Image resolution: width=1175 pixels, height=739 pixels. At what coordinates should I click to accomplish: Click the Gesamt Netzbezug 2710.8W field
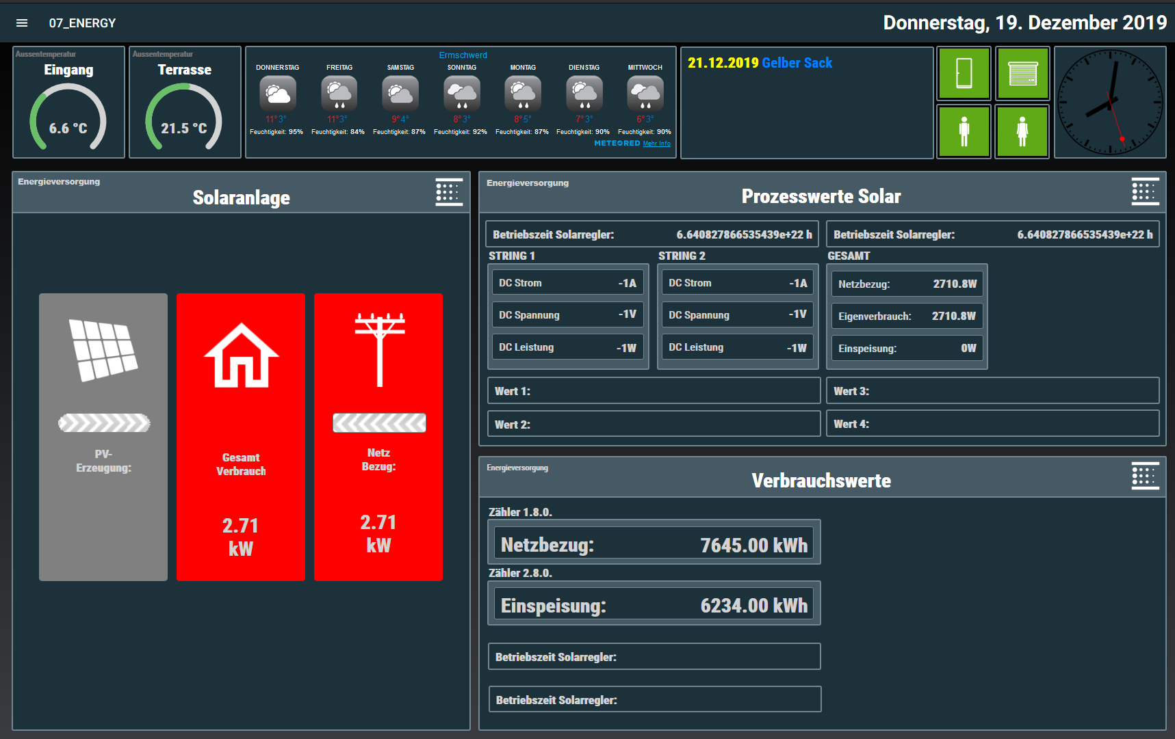tap(907, 284)
